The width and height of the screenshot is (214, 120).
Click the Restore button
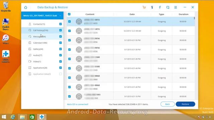[x=185, y=104]
